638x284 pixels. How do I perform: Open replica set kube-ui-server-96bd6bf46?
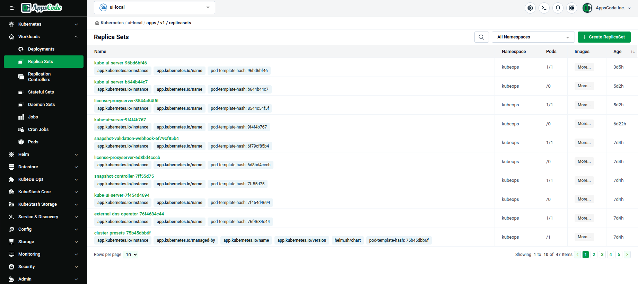coord(121,63)
